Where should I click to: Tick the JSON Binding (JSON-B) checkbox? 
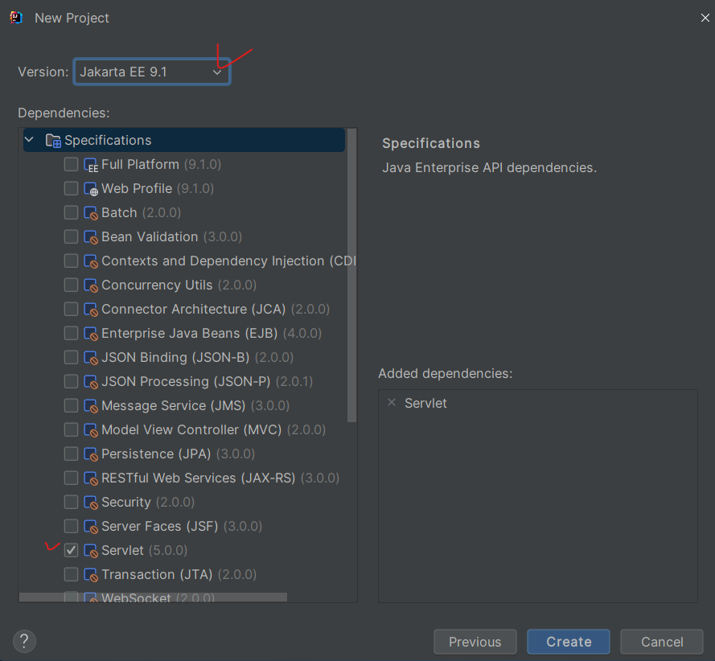(71, 357)
